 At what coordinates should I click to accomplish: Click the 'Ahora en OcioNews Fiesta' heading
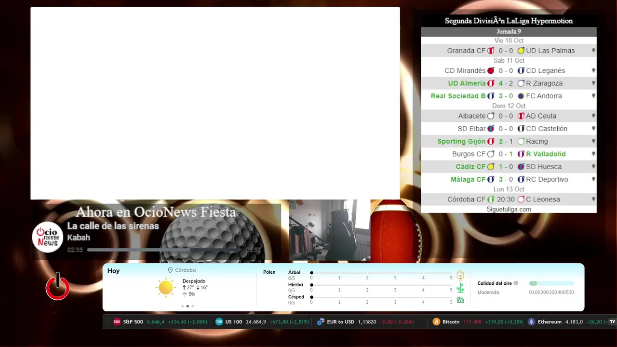click(156, 212)
